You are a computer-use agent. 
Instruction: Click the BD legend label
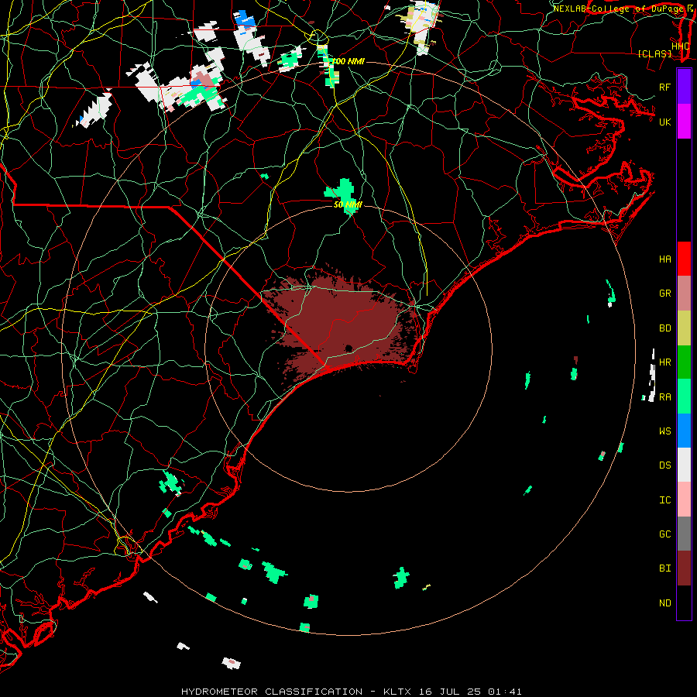pos(664,328)
